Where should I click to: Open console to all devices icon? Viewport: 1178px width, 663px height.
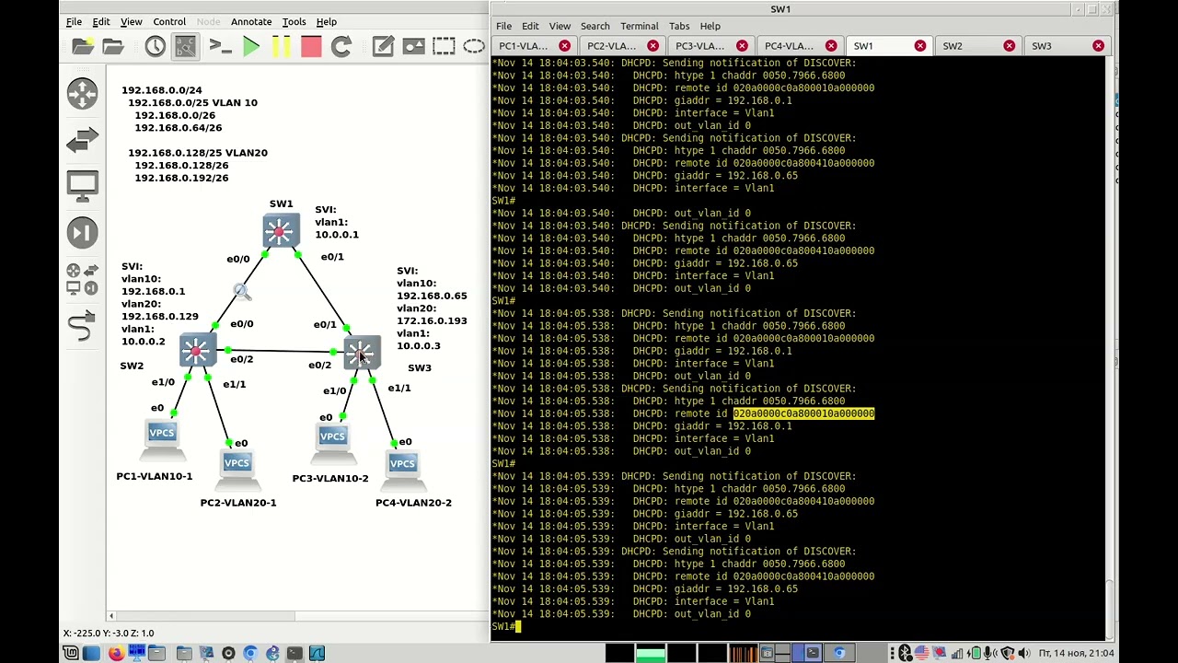[x=220, y=46]
